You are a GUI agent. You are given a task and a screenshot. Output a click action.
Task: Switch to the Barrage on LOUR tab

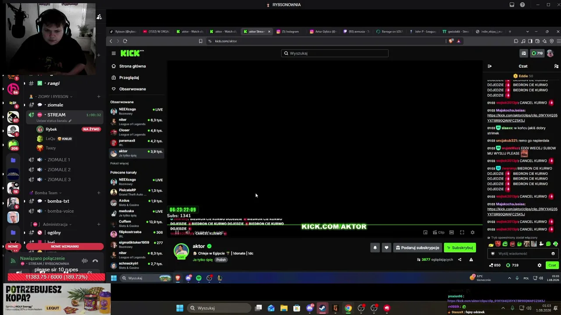pos(389,31)
